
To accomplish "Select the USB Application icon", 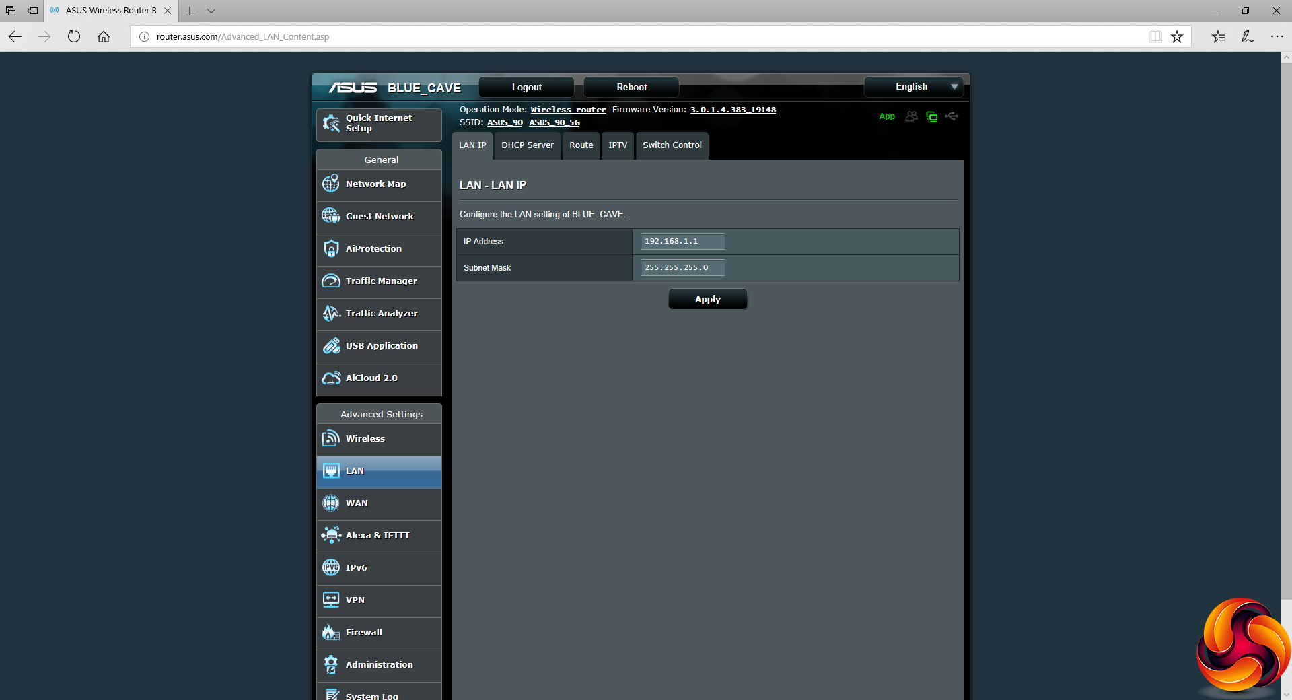I will click(x=330, y=346).
